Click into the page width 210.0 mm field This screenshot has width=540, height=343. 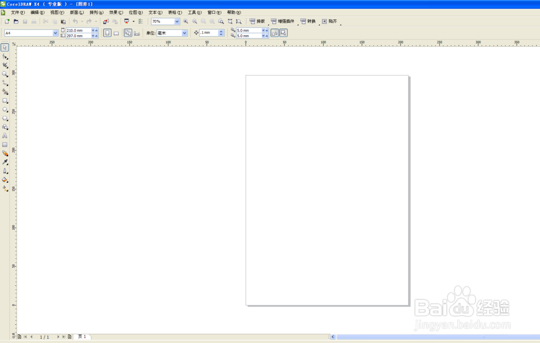[78, 30]
